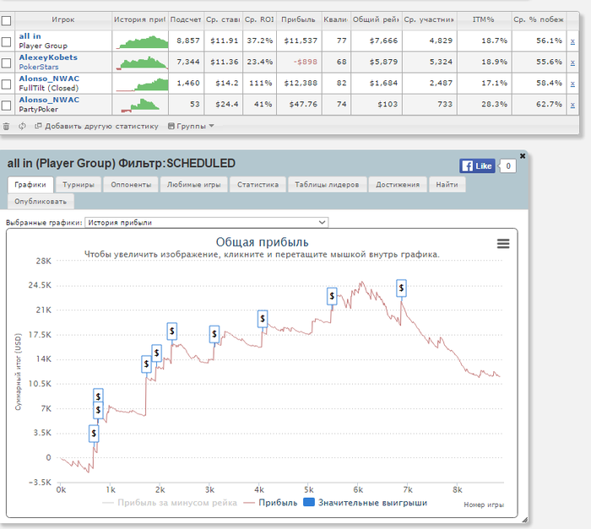Remove Alonso_NWAC FullTilt row with its x
The width and height of the screenshot is (591, 529).
pyautogui.click(x=572, y=84)
